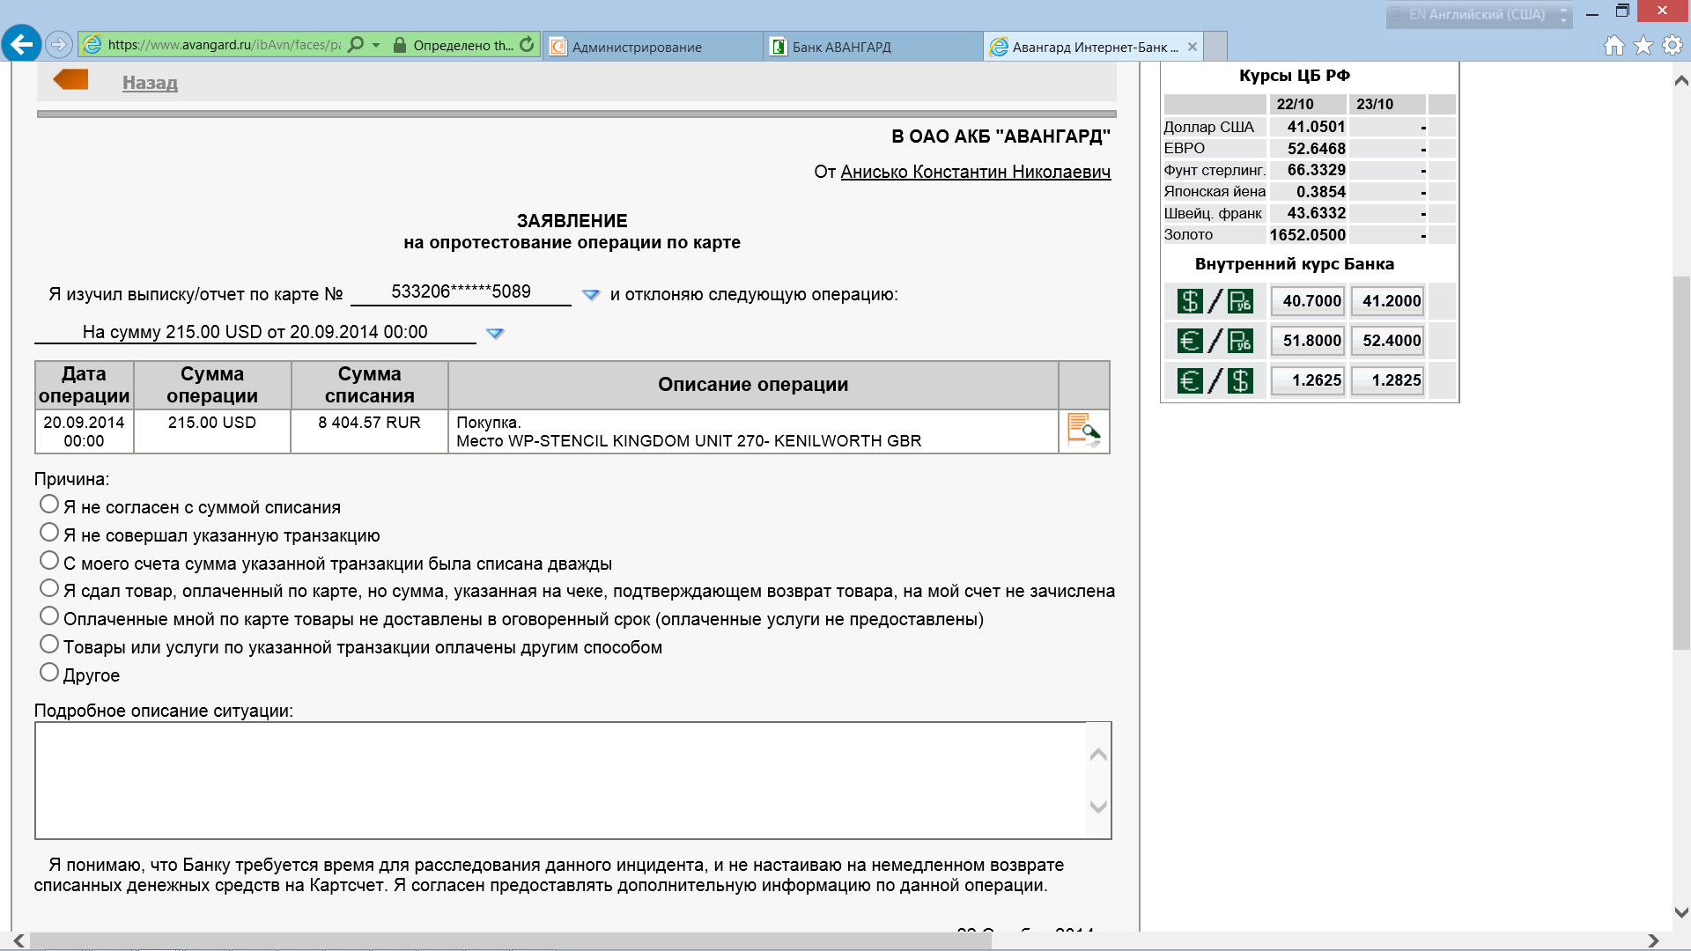Select 'Я не согласен с суммой списания'
1691x951 pixels.
(49, 505)
